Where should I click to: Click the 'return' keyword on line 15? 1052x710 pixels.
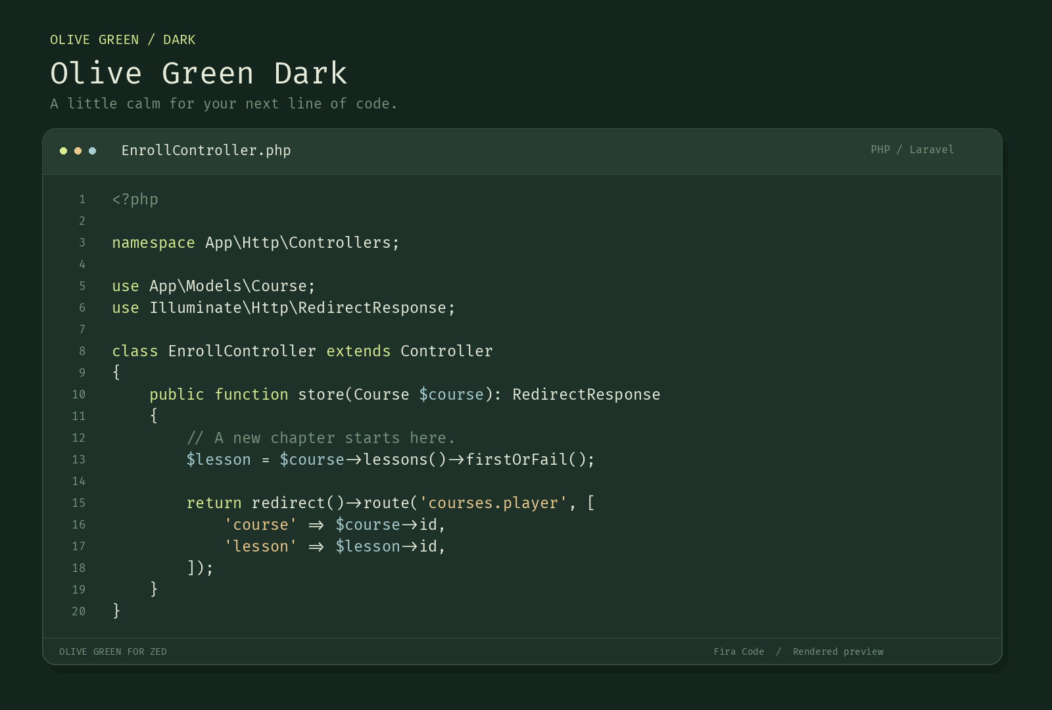pos(214,503)
